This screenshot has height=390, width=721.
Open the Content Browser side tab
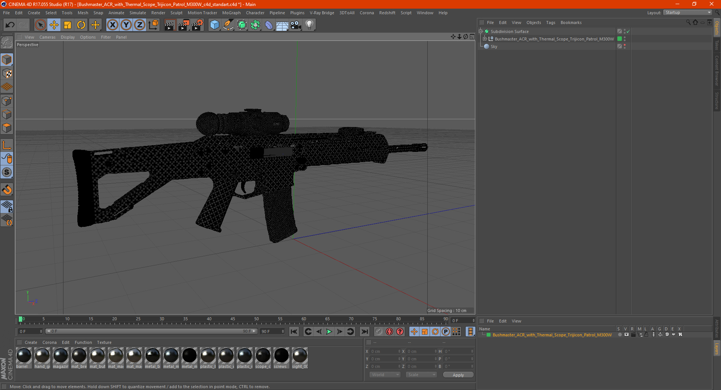(716, 70)
